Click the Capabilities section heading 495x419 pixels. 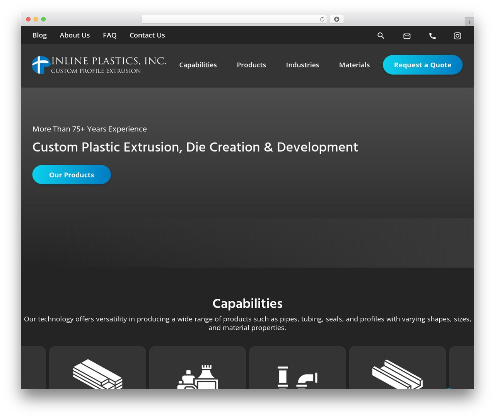click(x=247, y=303)
